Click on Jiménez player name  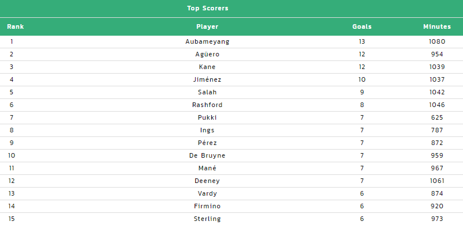pyautogui.click(x=207, y=80)
